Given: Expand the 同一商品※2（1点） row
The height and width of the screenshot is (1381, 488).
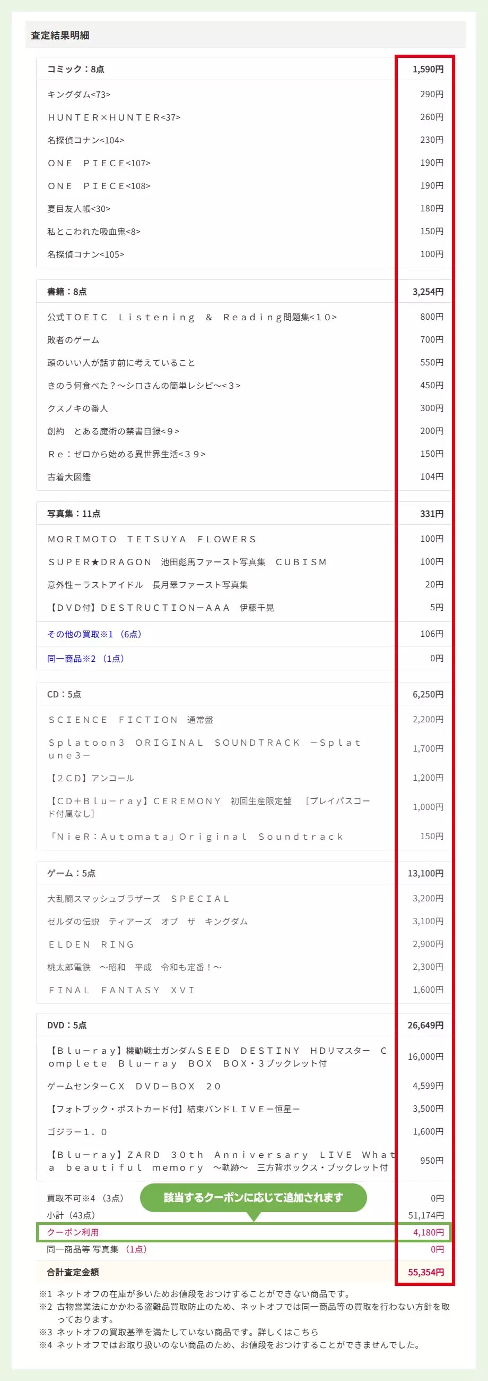Looking at the screenshot, I should (85, 658).
